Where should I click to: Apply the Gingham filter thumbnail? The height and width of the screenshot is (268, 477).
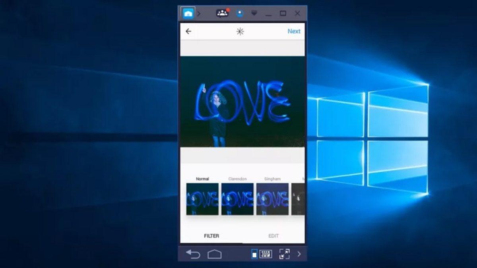(x=272, y=199)
